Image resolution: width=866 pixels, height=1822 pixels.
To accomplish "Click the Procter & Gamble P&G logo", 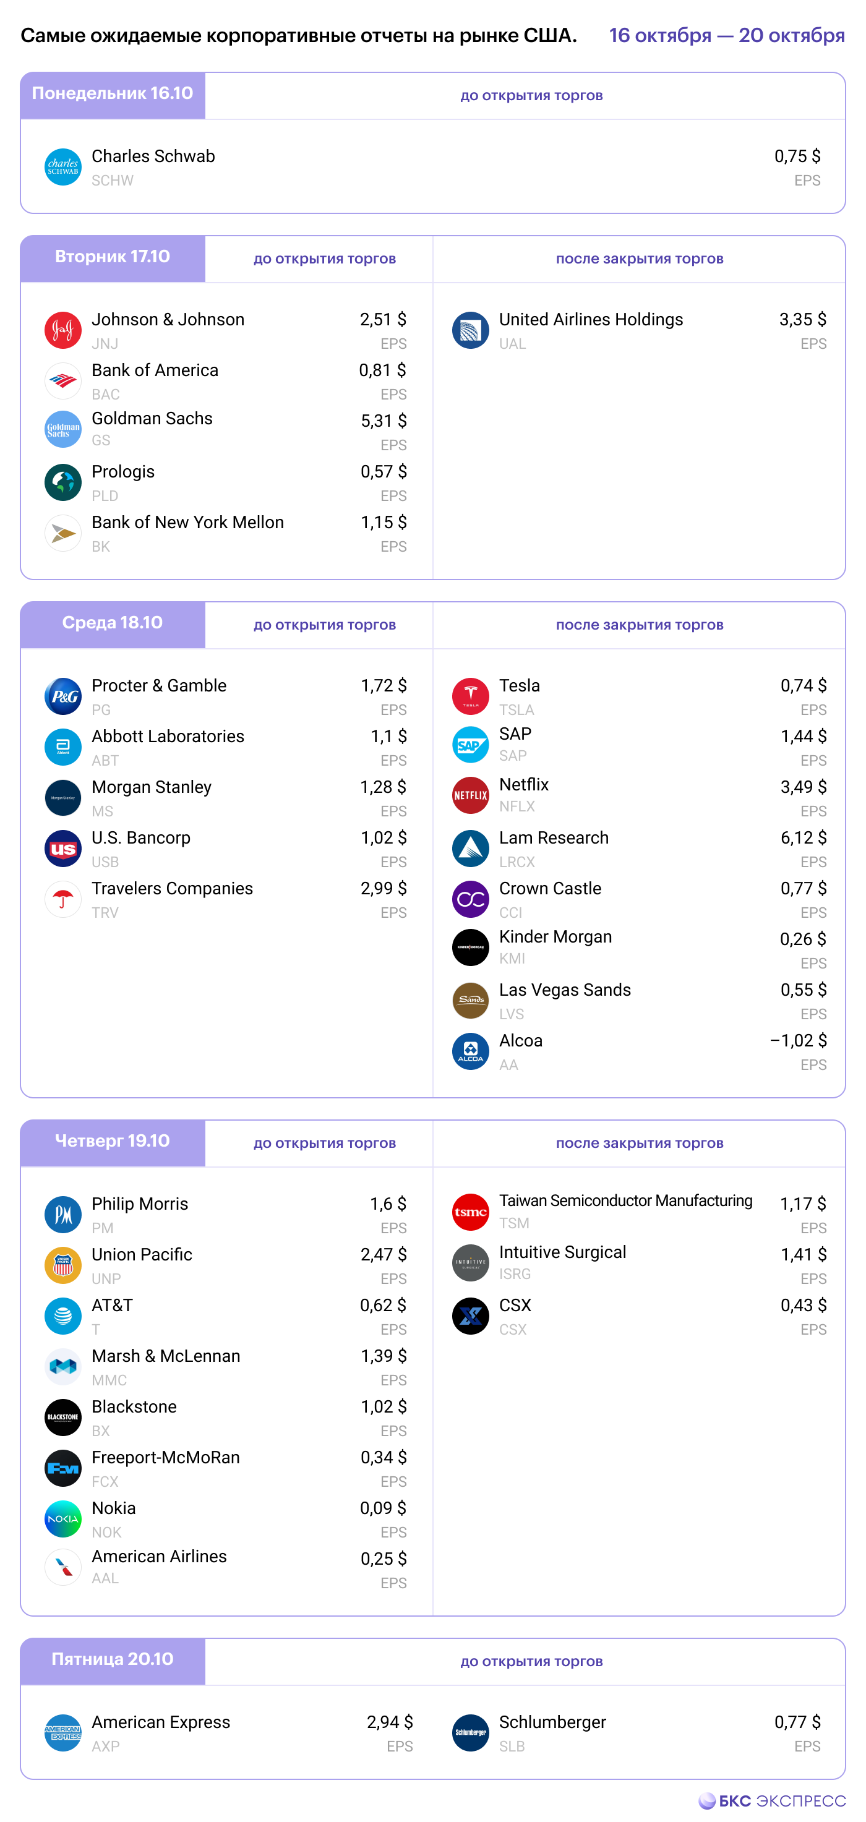I will pos(63,696).
